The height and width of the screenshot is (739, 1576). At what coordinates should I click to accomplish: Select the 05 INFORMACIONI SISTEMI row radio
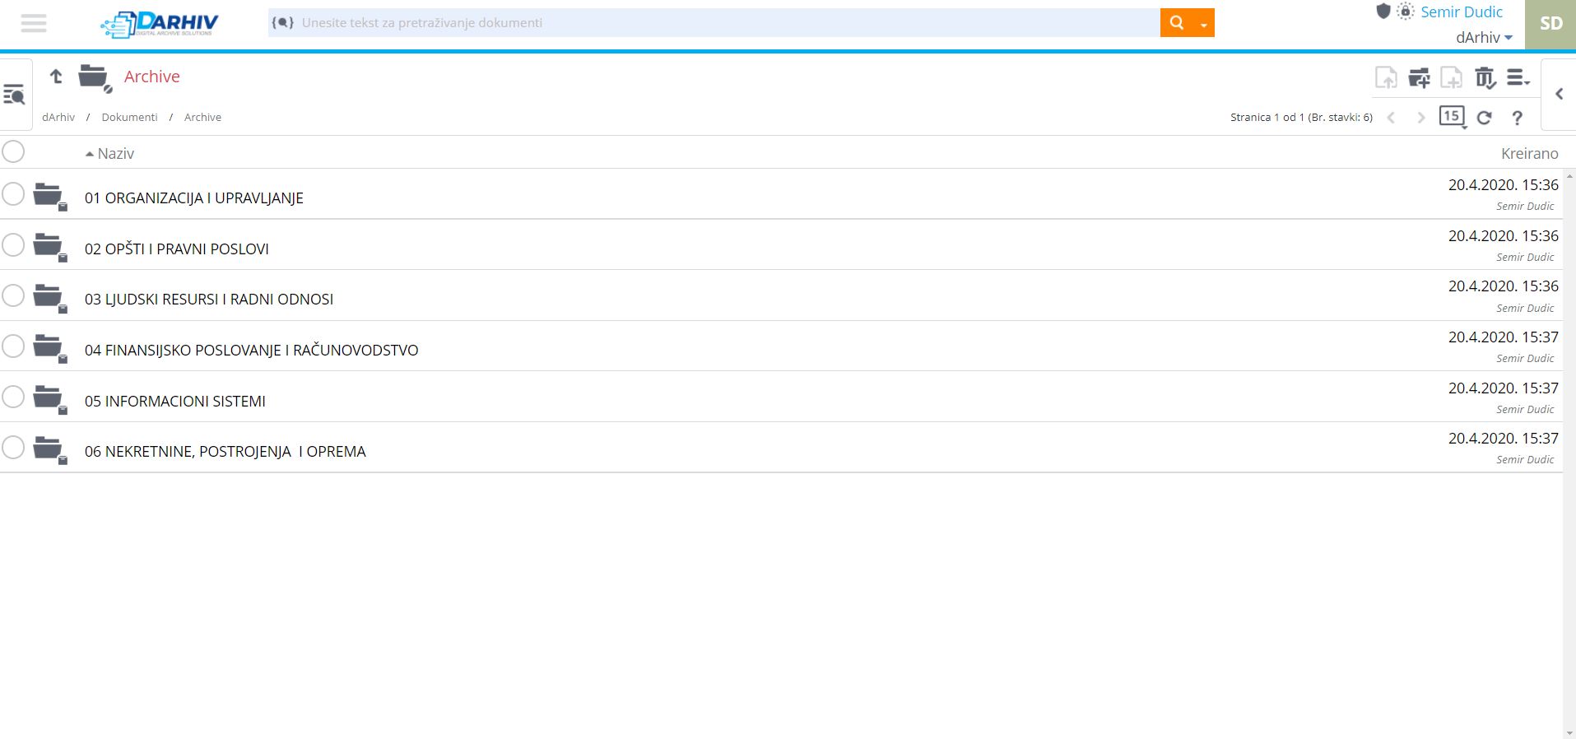coord(13,397)
